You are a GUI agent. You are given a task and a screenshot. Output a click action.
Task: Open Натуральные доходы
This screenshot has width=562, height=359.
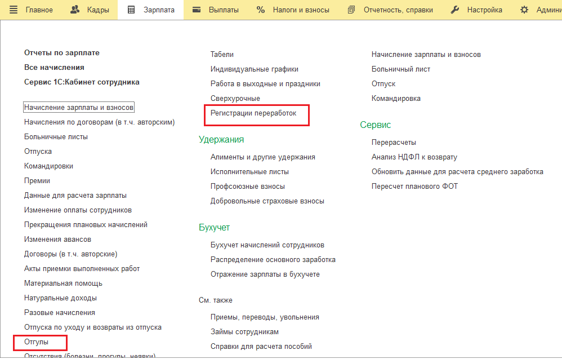point(60,298)
